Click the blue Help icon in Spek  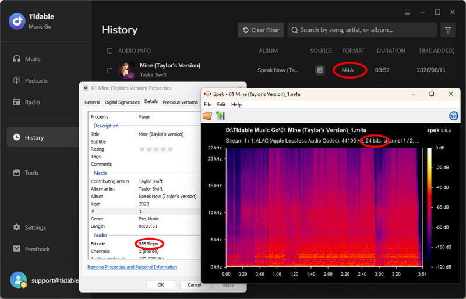coord(454,116)
